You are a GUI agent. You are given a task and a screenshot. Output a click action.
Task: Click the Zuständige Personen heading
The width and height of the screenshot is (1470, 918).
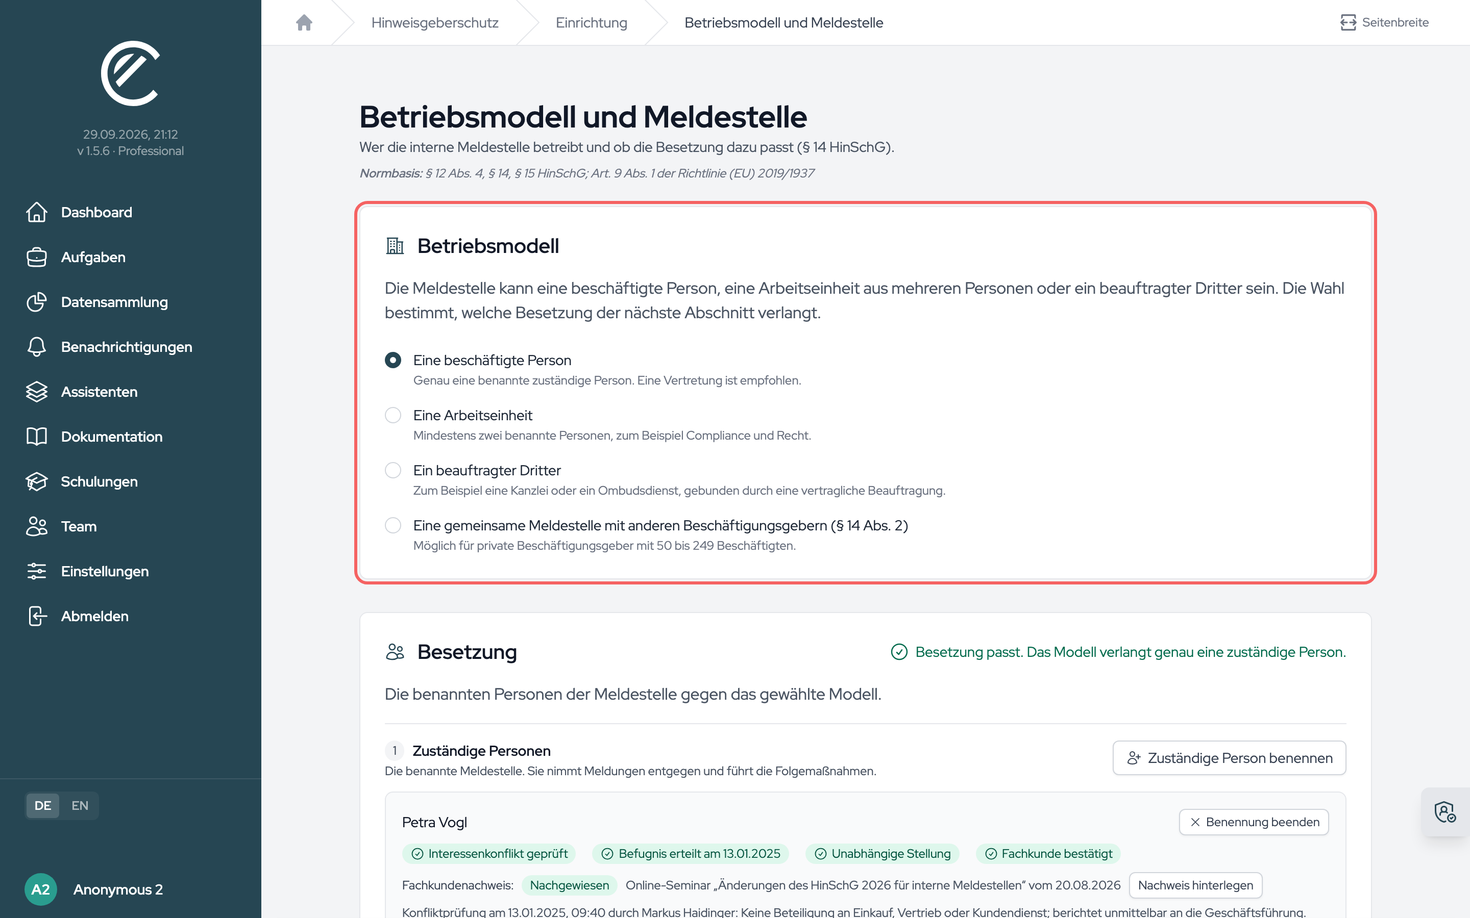tap(481, 751)
